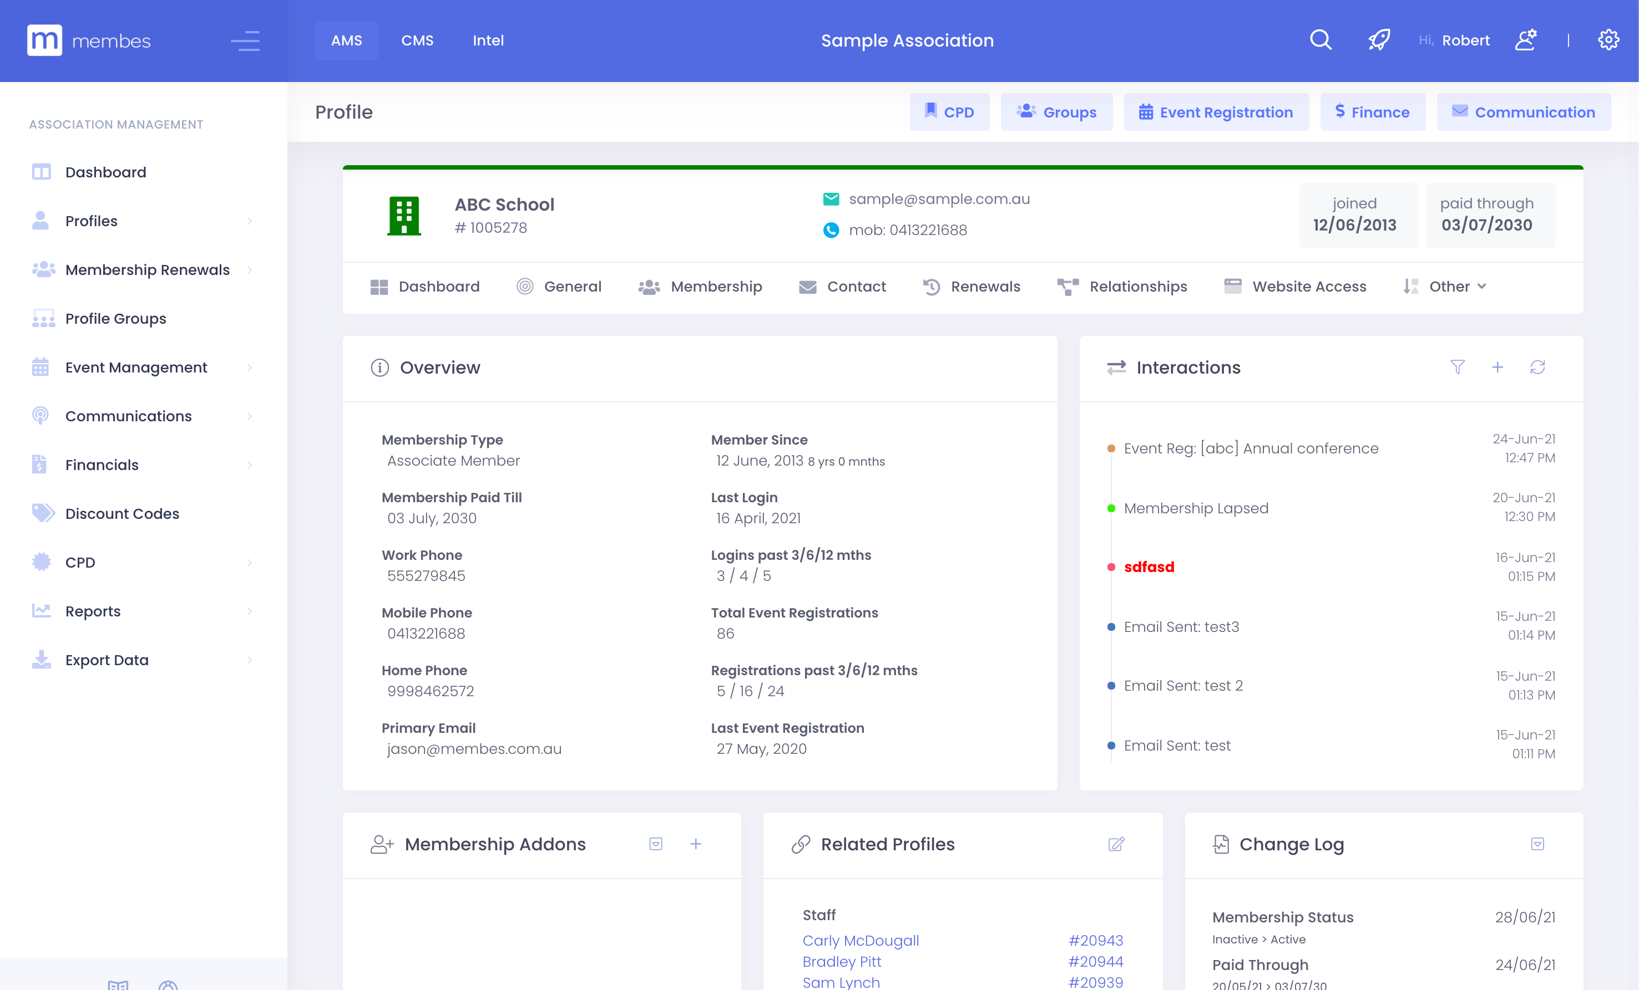The height and width of the screenshot is (990, 1639).
Task: Open the Website Access profile tab
Action: (x=1295, y=287)
